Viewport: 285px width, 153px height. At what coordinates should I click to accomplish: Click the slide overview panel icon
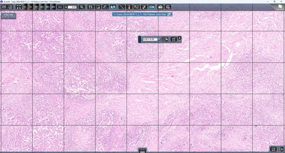144,7
